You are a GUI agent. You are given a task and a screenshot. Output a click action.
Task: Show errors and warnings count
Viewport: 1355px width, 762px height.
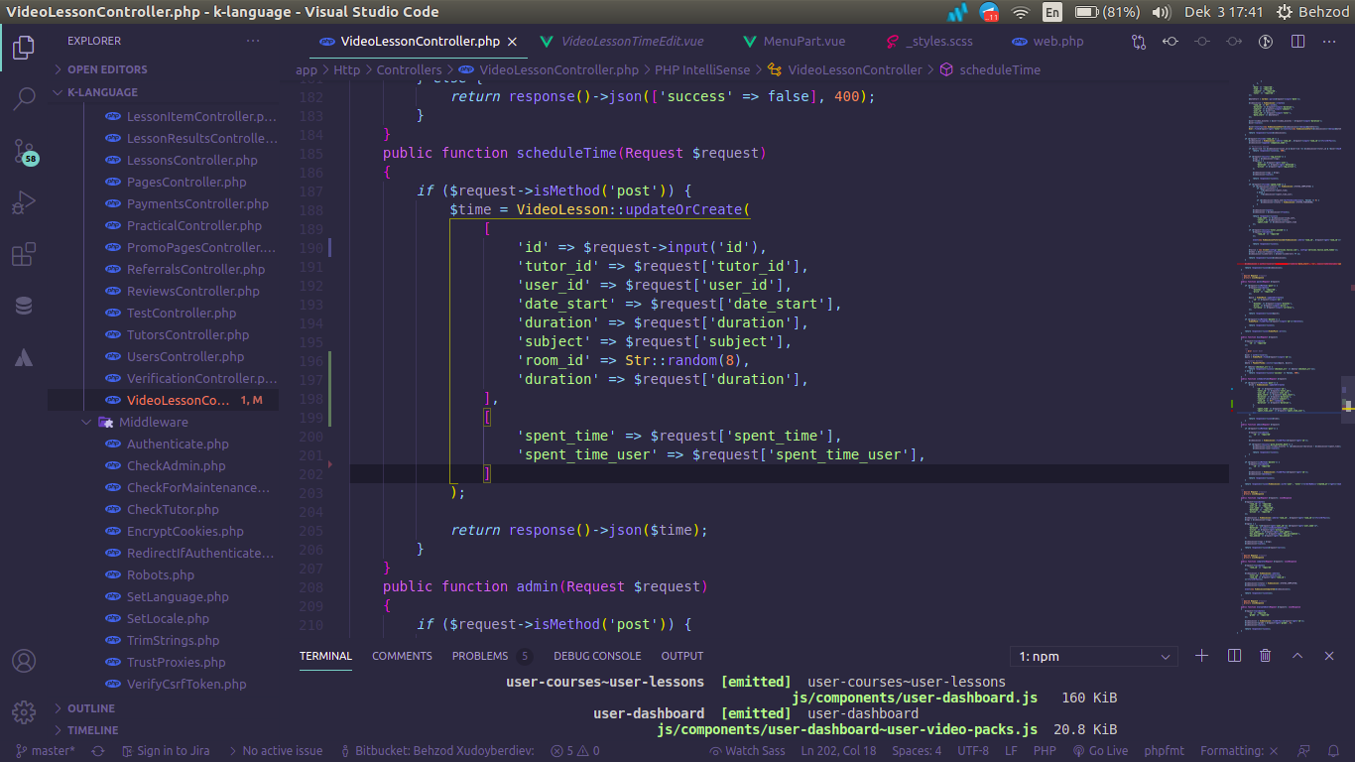point(575,751)
